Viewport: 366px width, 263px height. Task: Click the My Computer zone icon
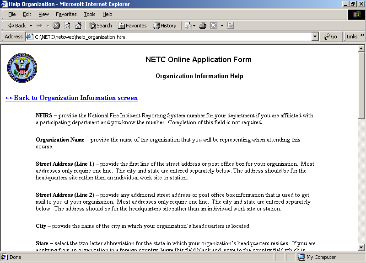(x=301, y=257)
